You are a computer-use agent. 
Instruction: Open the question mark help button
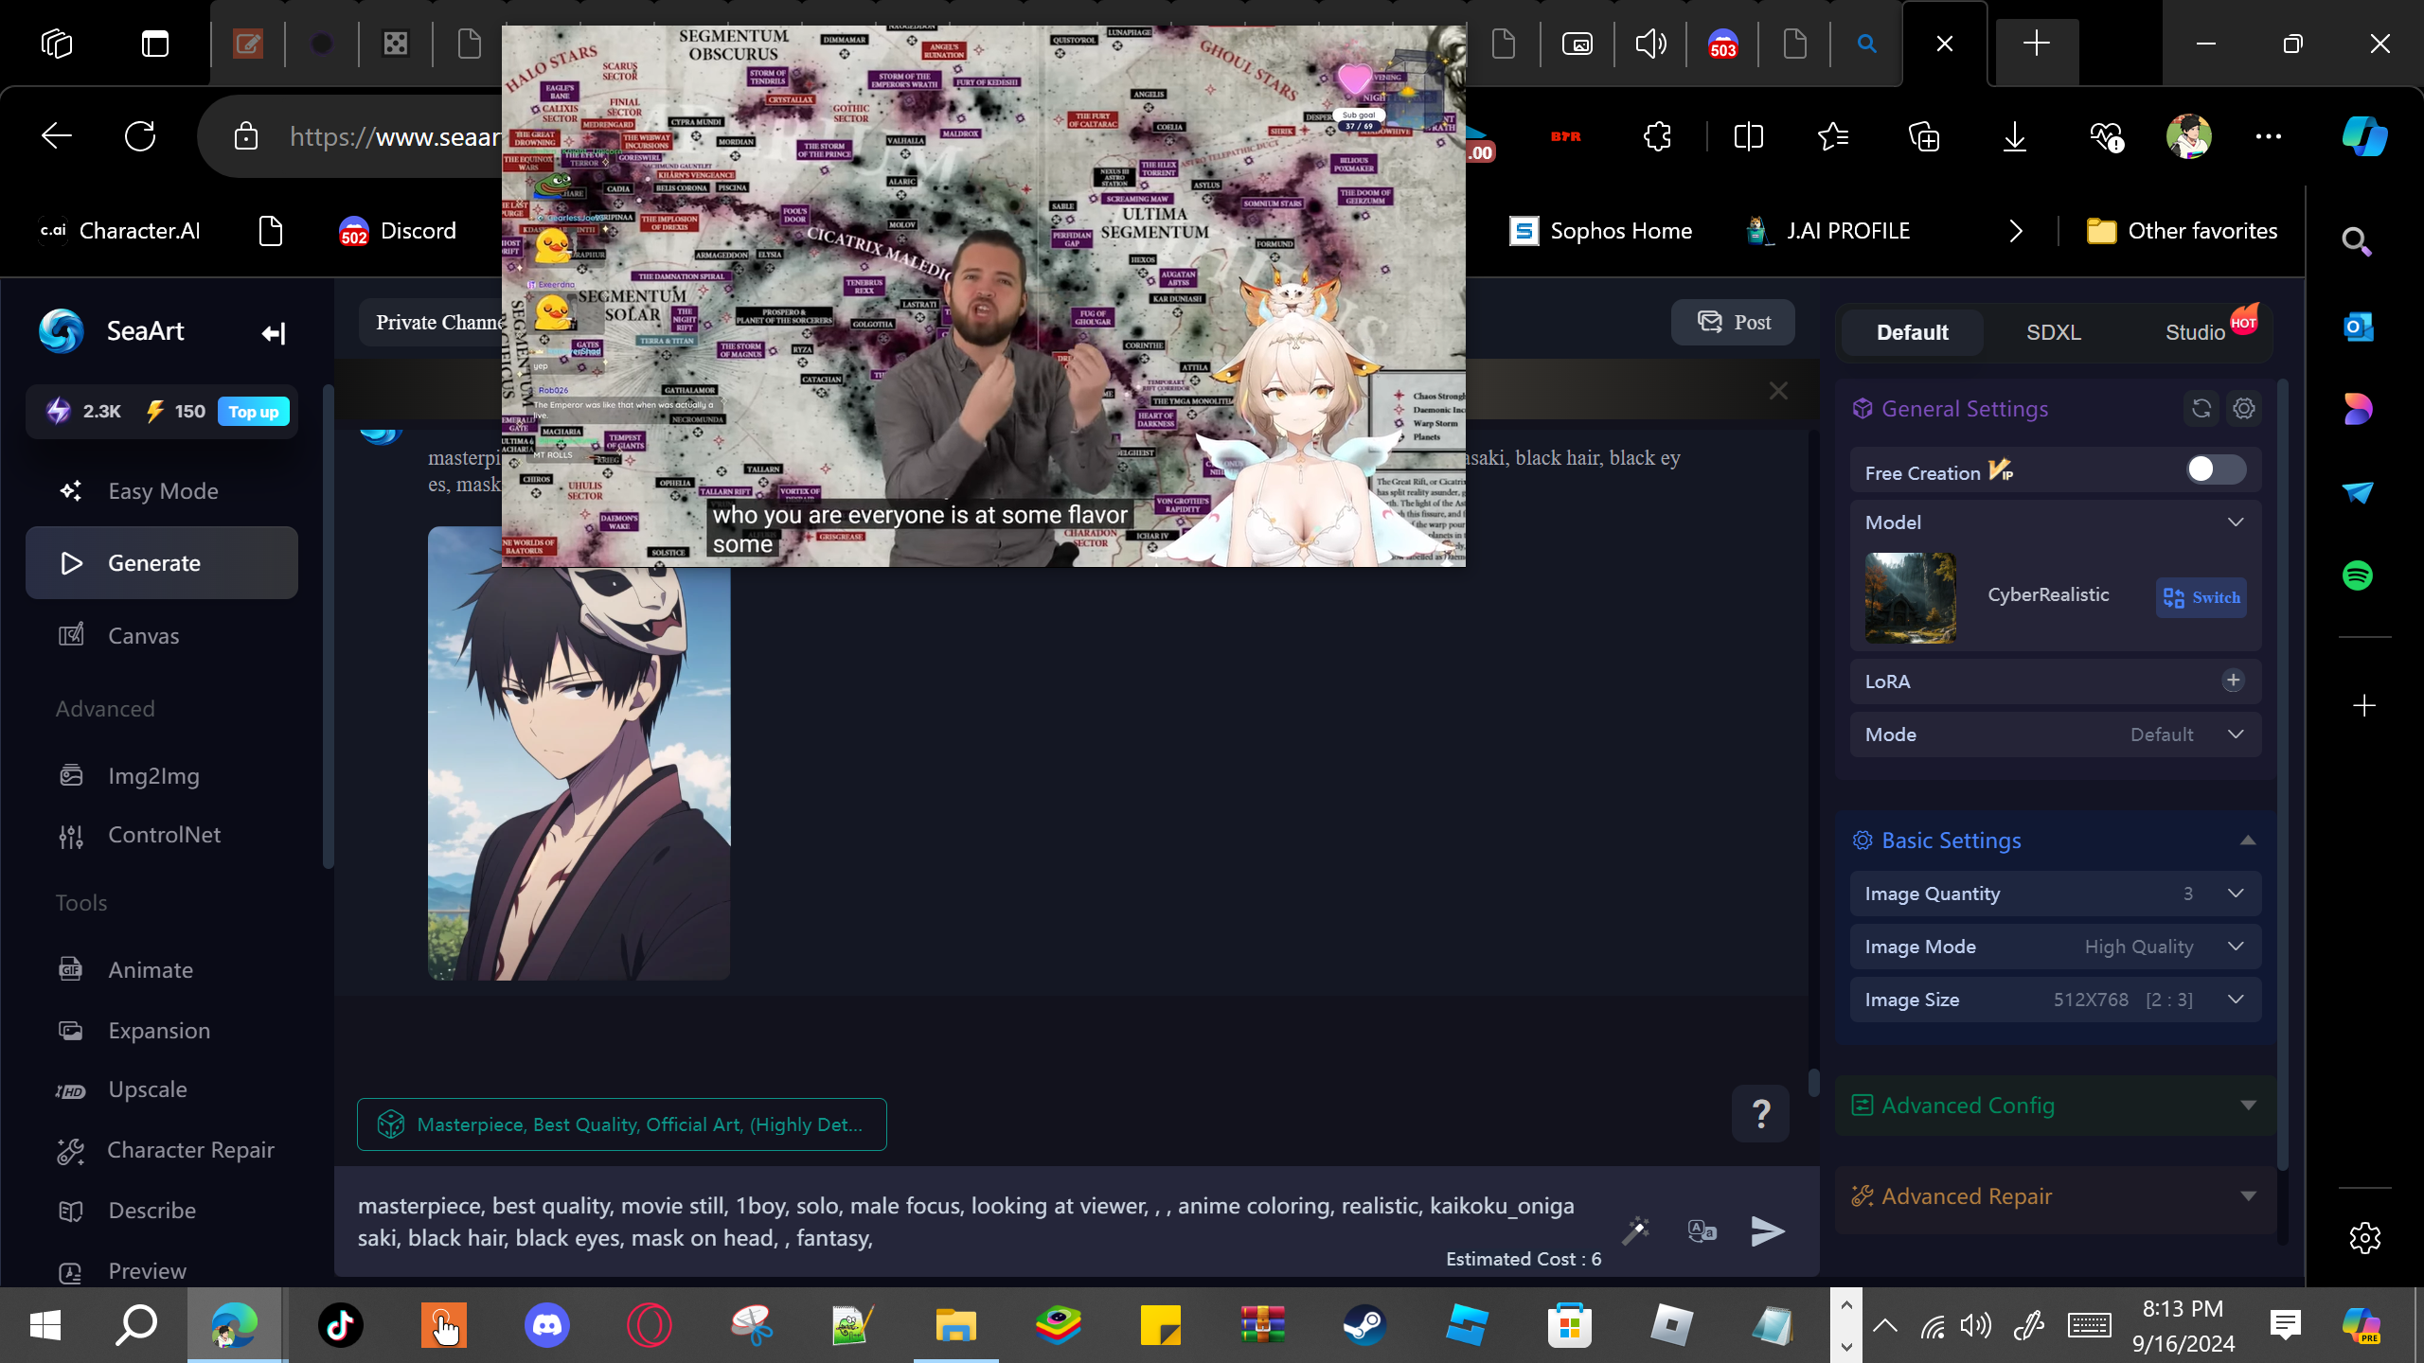tap(1760, 1113)
